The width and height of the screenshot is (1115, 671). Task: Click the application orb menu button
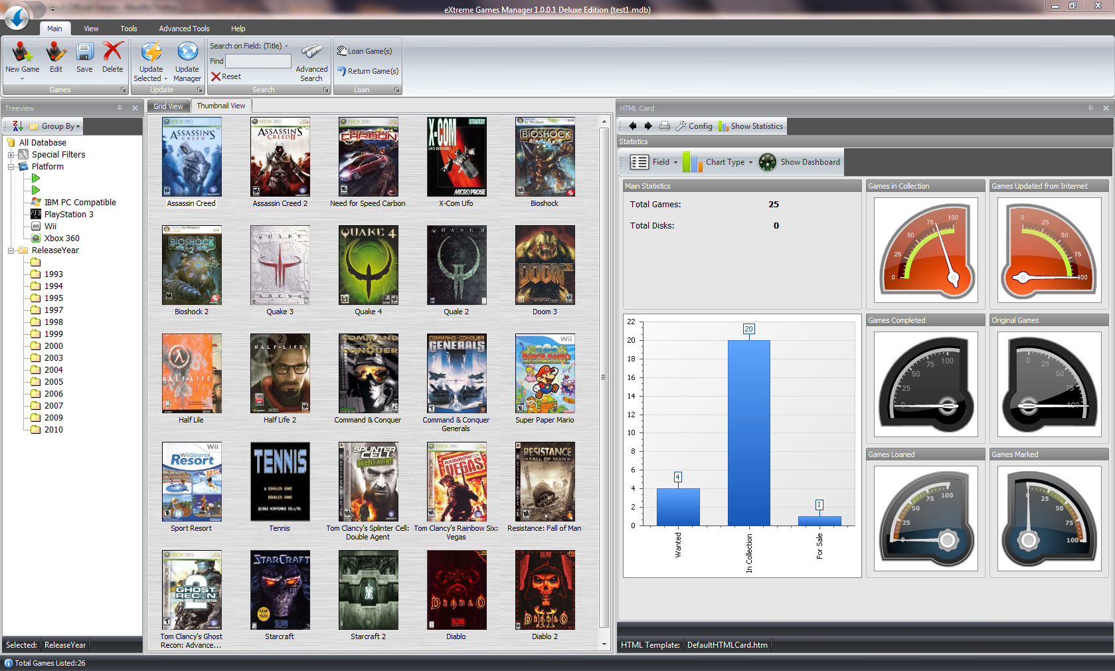click(17, 17)
